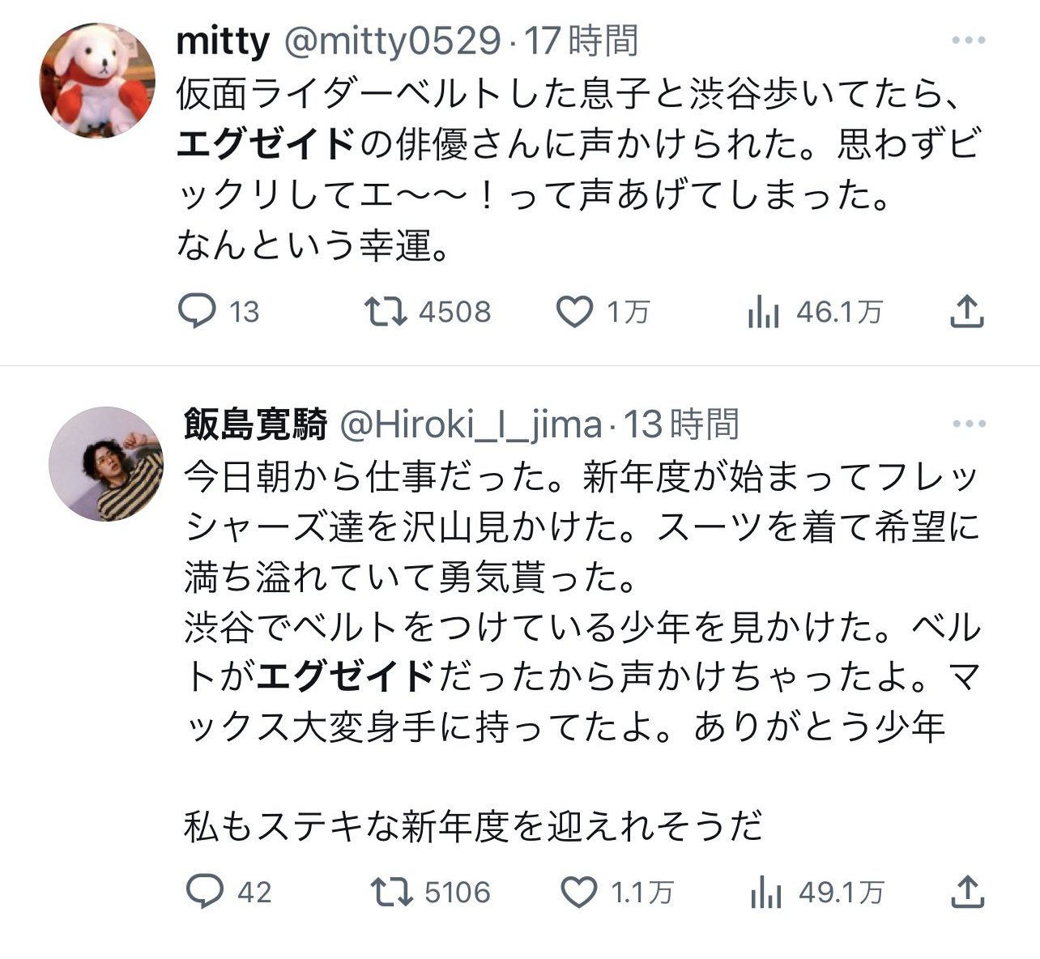Click the mitty display name
This screenshot has width=1040, height=959.
tap(223, 40)
